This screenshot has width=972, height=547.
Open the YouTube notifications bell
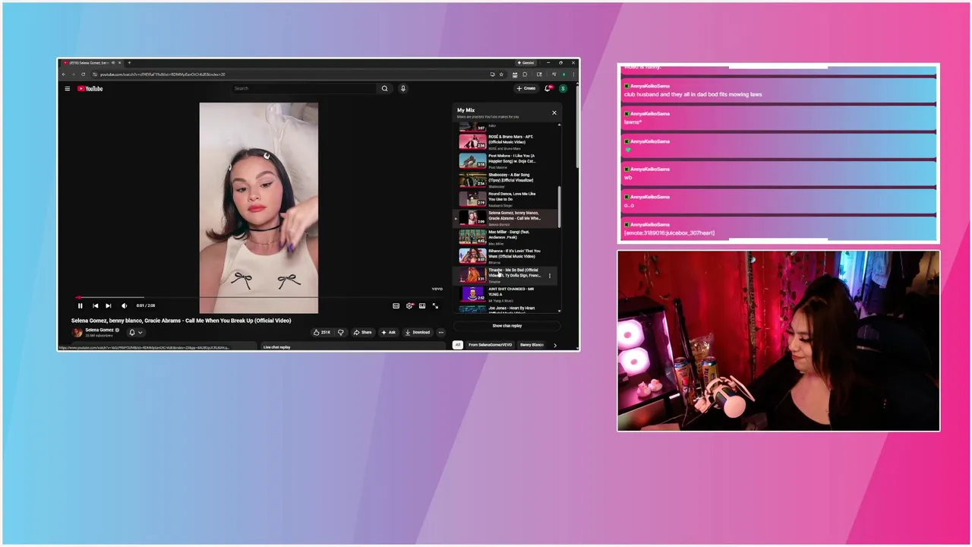click(x=548, y=89)
